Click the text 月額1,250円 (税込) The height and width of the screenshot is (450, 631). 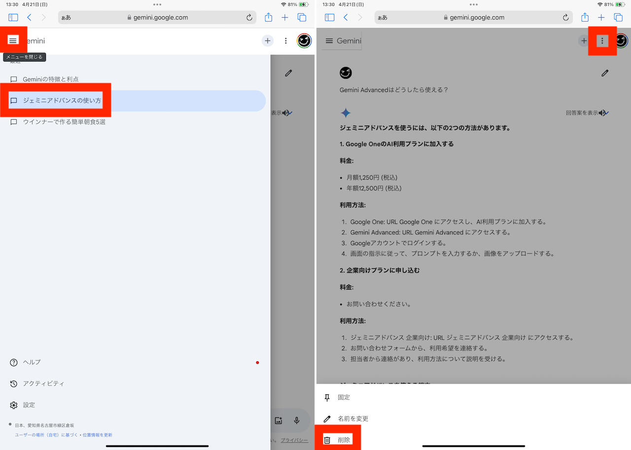pyautogui.click(x=372, y=177)
